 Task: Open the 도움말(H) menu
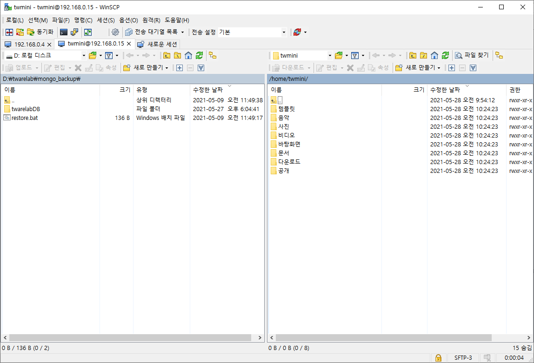177,20
